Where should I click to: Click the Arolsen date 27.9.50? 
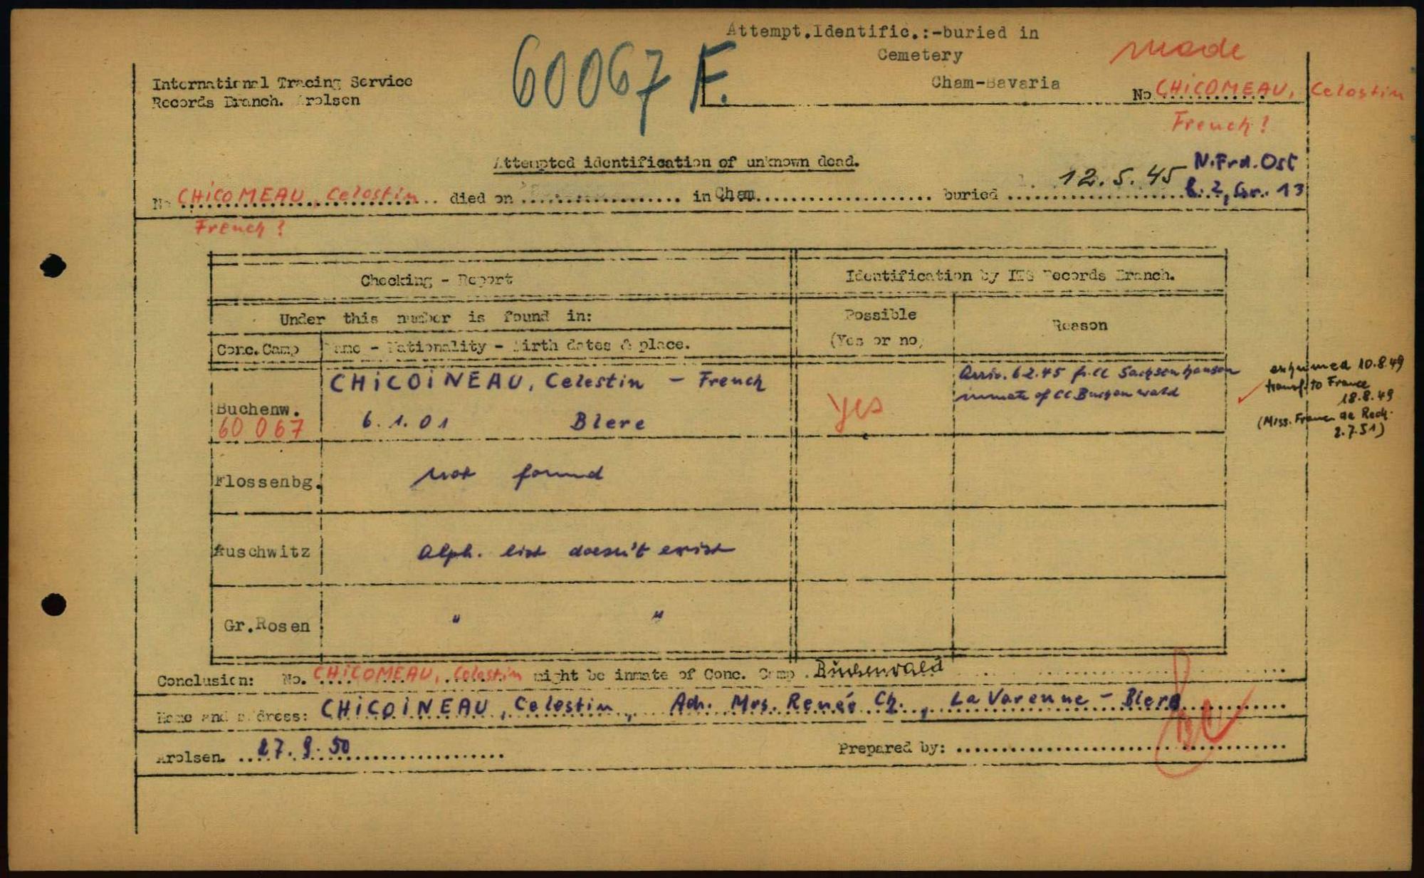tap(304, 748)
